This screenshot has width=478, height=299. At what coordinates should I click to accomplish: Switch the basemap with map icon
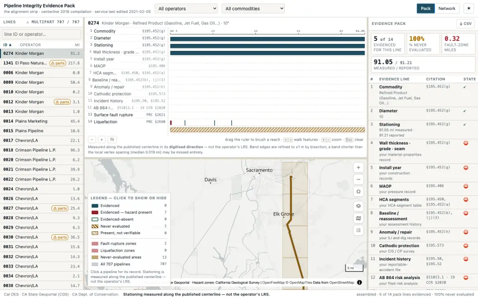click(x=358, y=218)
